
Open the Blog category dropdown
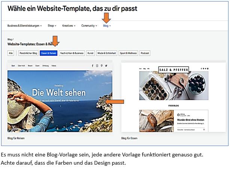point(107,26)
